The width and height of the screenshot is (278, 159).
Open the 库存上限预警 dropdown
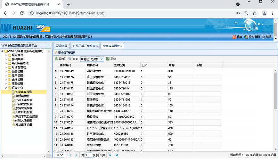pyautogui.click(x=101, y=59)
